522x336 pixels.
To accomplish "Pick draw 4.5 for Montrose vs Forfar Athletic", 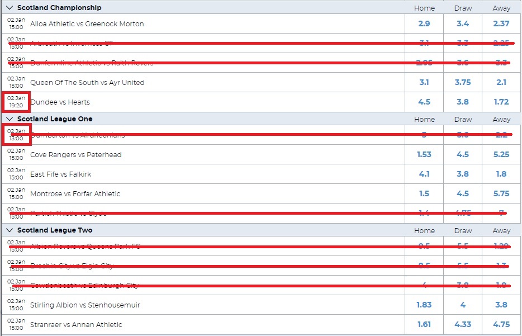I will (x=463, y=194).
